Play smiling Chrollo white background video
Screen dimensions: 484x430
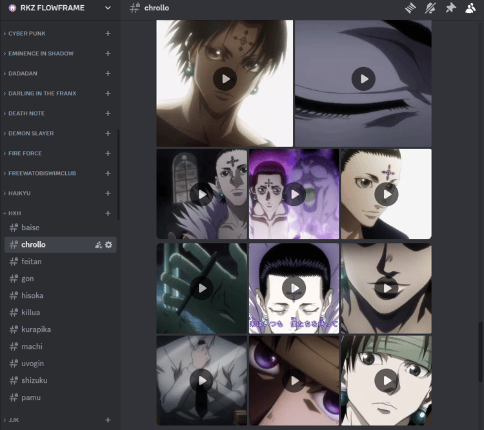(386, 194)
